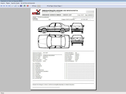This screenshot has height=94, width=126.
Task: Click the next page arrow icon
Action: point(7,6)
